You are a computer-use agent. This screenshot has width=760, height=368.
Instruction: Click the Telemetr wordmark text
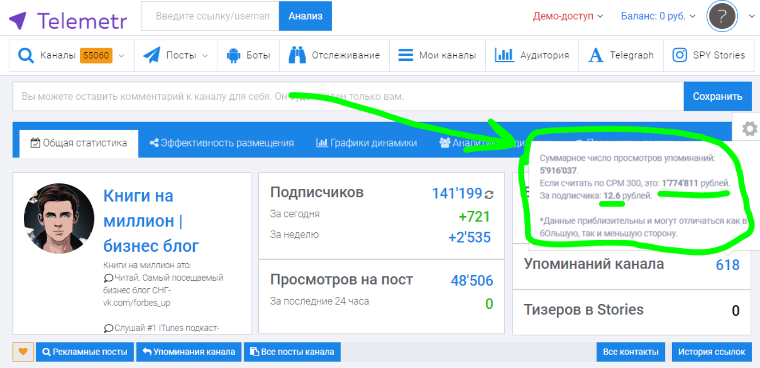(82, 21)
